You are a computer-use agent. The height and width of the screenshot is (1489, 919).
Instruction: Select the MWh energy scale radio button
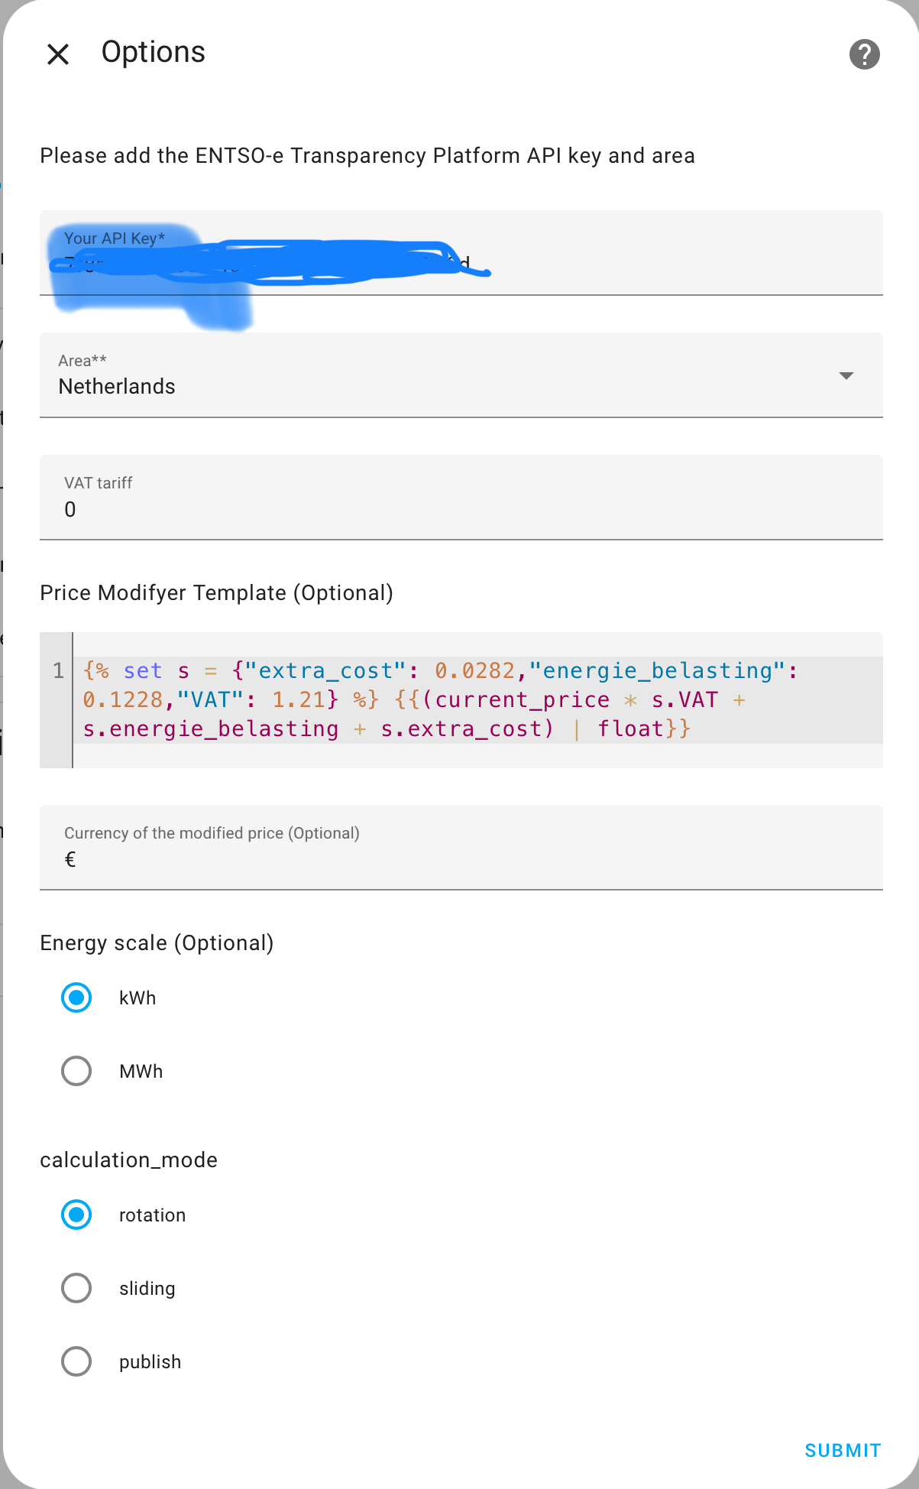pos(76,1071)
